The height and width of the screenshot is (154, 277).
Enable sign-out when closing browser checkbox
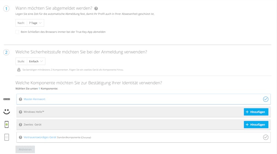click(x=17, y=32)
